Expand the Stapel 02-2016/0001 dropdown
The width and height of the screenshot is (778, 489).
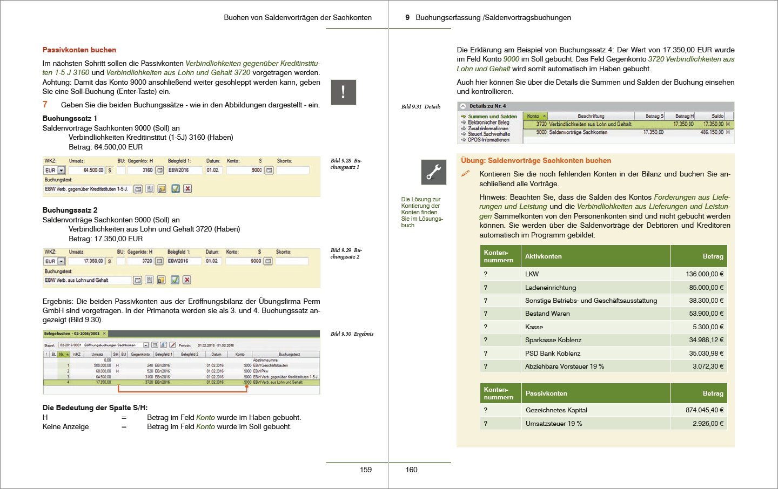146,345
